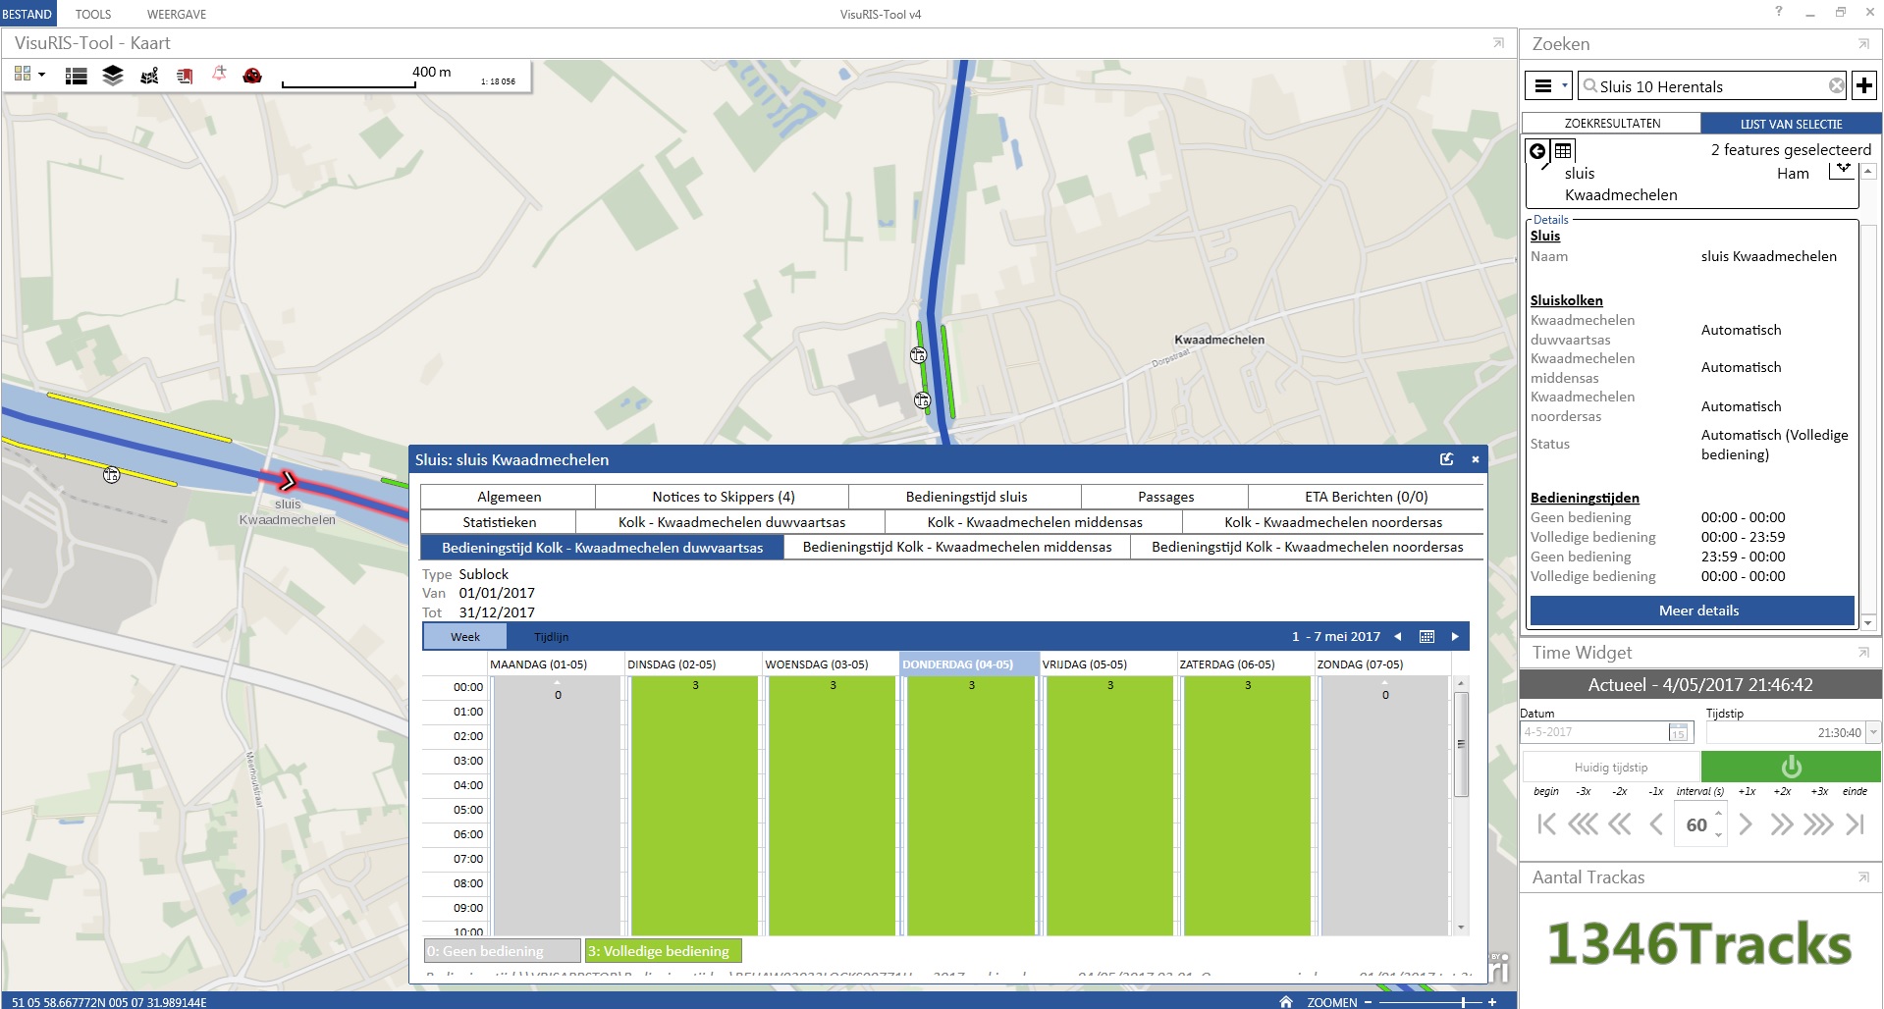Click the branch icon next to Ham
The image size is (1884, 1009).
(1842, 171)
